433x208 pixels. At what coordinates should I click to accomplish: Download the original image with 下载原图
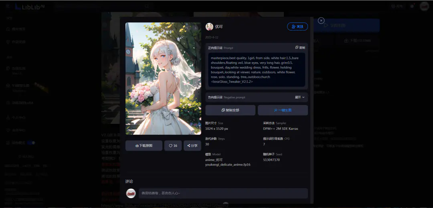144,145
